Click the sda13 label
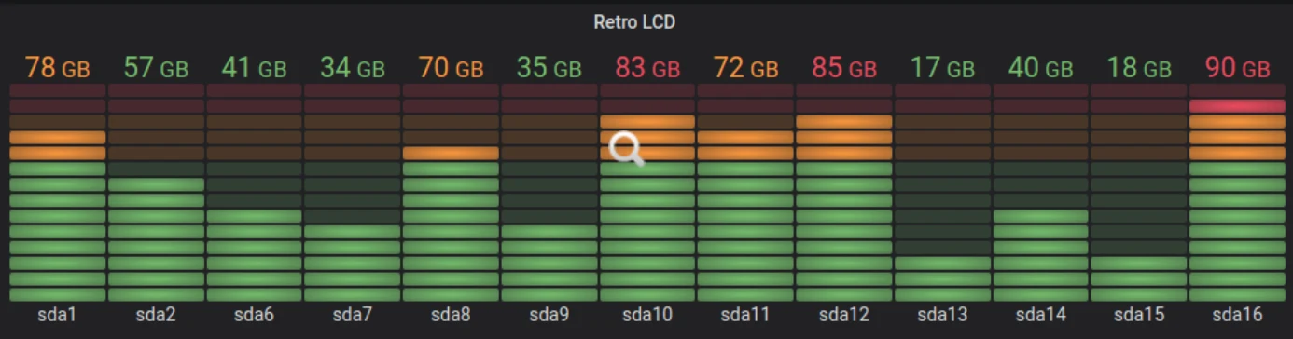1293x339 pixels. point(942,316)
